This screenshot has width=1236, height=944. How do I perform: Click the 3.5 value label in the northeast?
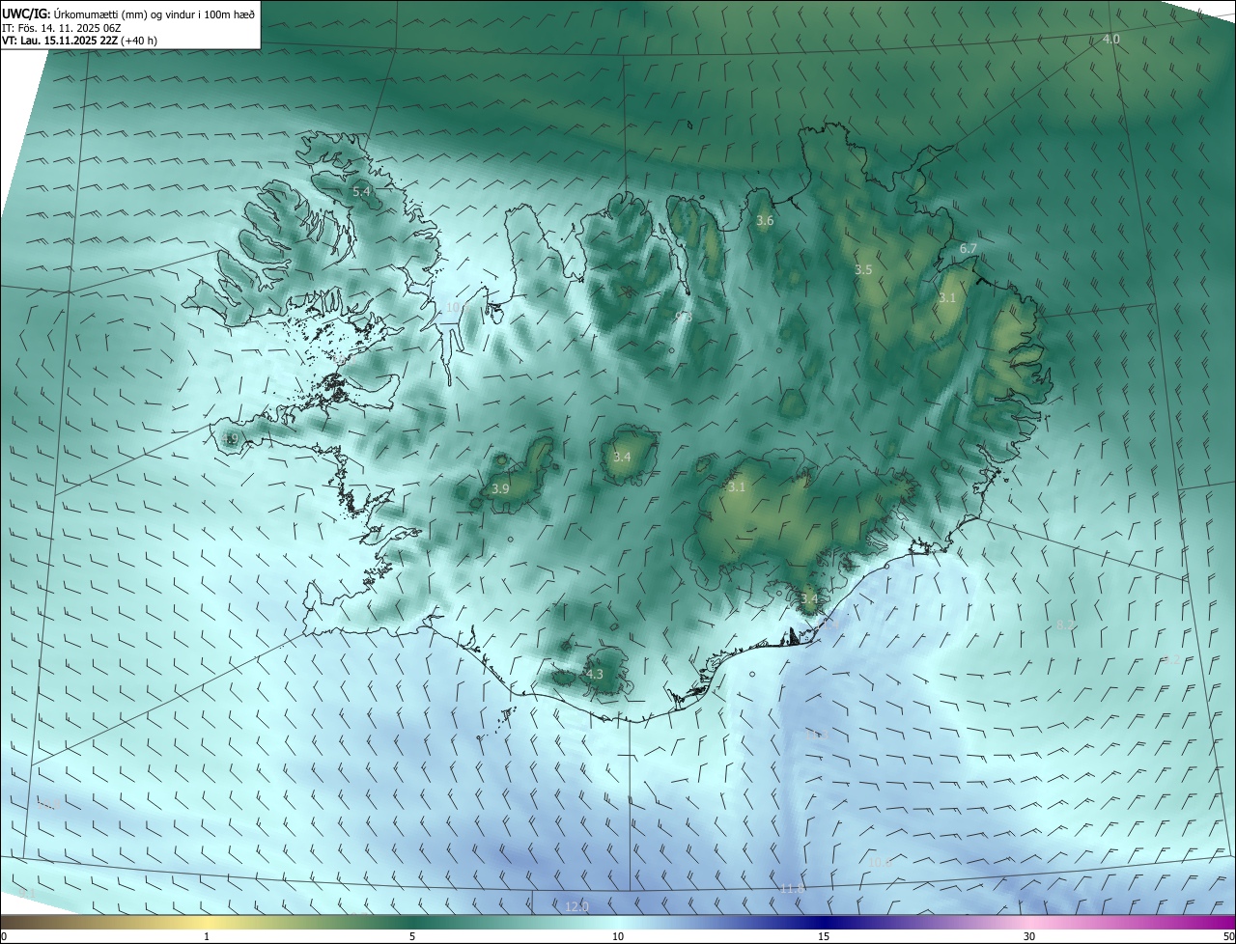[x=863, y=270]
